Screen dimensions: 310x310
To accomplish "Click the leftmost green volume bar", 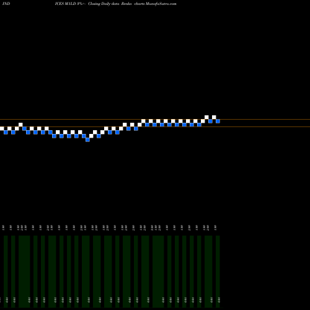I will 6,272.
